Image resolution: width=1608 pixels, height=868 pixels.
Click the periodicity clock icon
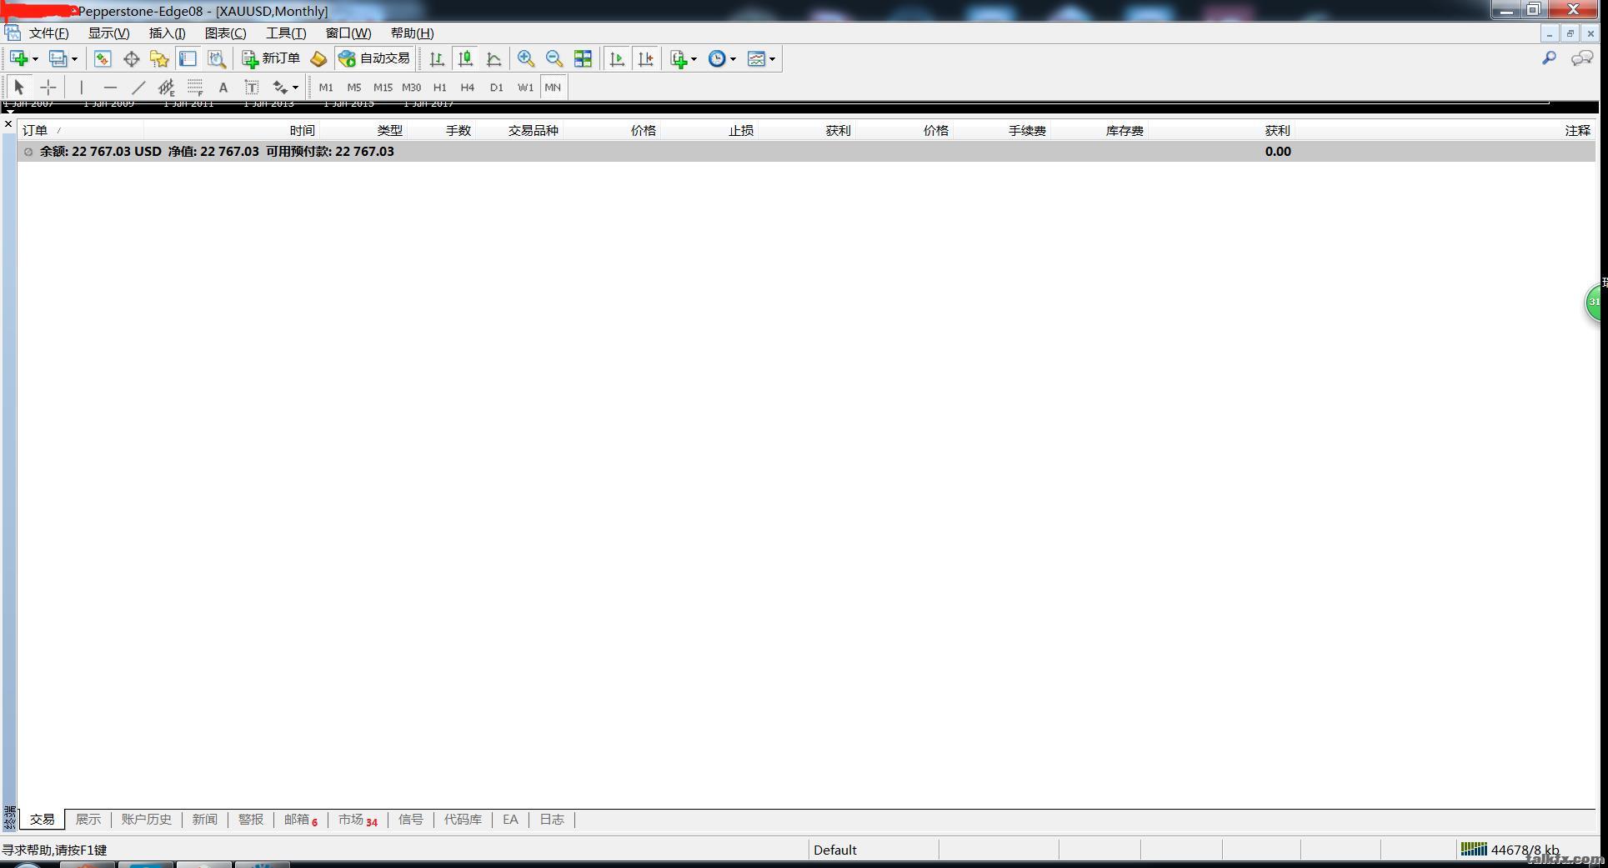[717, 58]
